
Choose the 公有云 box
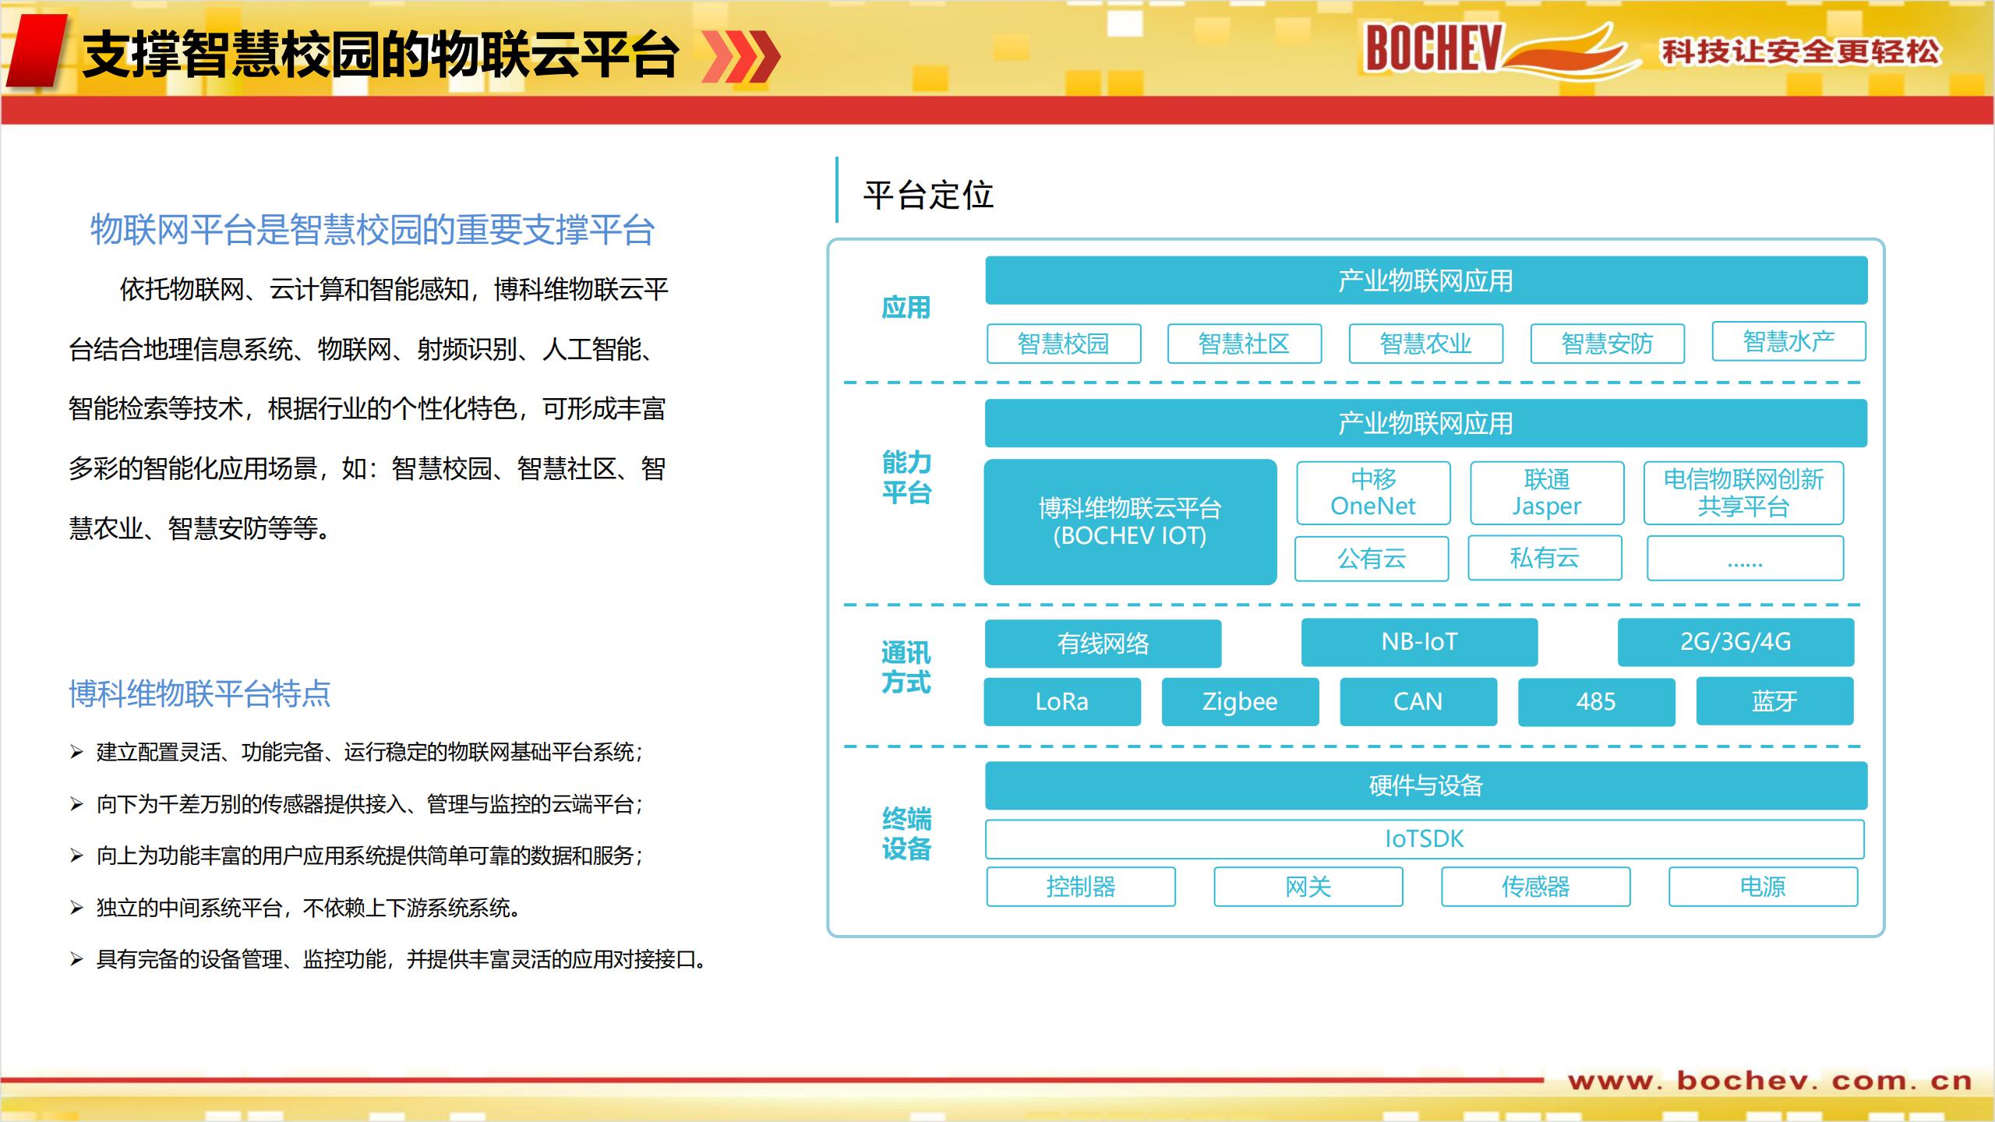tap(1372, 558)
